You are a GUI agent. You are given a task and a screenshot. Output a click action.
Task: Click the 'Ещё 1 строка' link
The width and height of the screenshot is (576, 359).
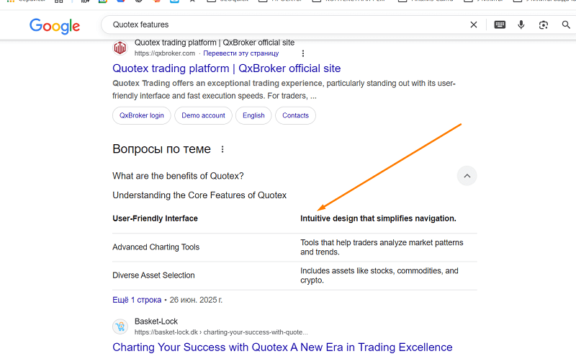click(x=137, y=300)
